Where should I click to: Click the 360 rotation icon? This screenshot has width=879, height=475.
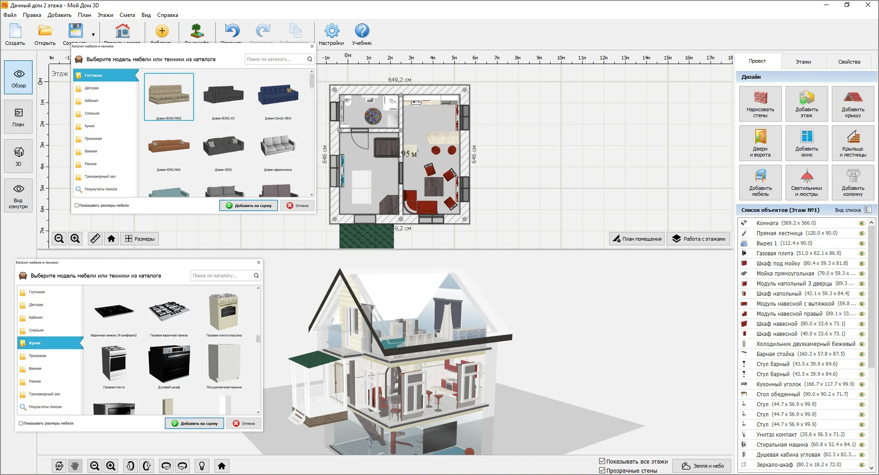pyautogui.click(x=59, y=466)
